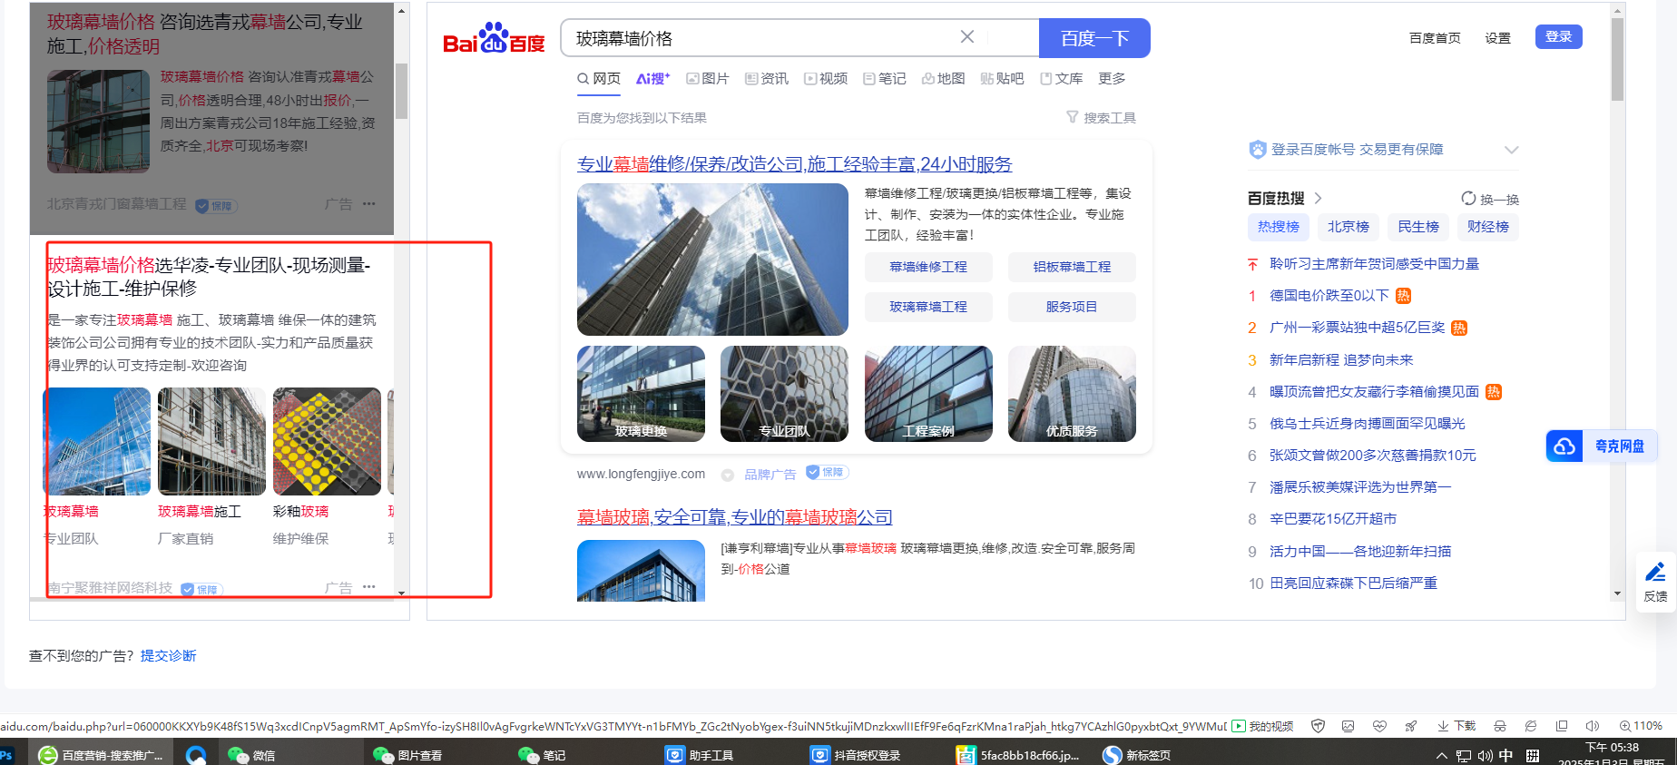The width and height of the screenshot is (1677, 765).
Task: Open hot search 新年启新程 追梦向未来
Action: pos(1341,360)
